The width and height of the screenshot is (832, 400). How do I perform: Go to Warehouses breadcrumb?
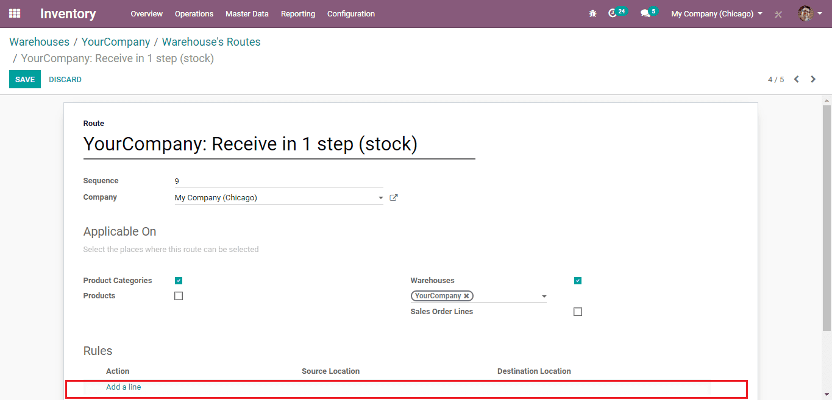coord(40,42)
